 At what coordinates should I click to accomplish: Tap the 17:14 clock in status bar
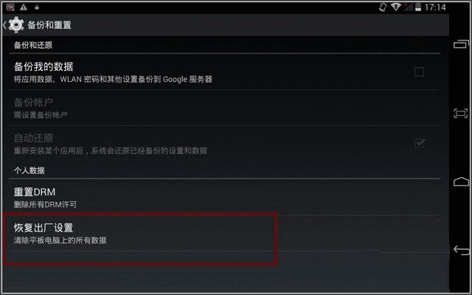435,7
